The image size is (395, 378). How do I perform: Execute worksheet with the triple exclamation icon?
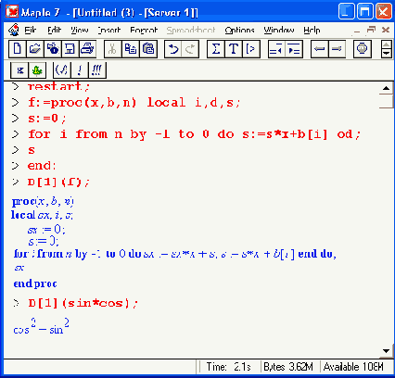[x=97, y=70]
